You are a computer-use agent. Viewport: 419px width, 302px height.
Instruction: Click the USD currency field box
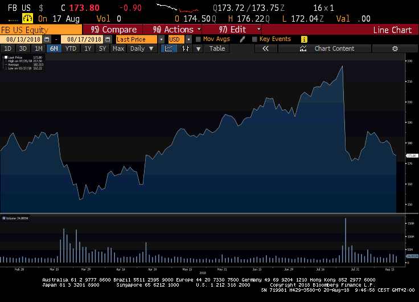pos(176,39)
